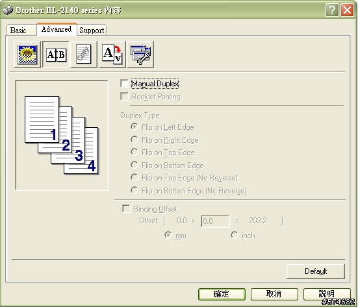Viewport: 358px width, 307px height.
Task: Toggle the Binding Offset checkbox
Action: [126, 208]
